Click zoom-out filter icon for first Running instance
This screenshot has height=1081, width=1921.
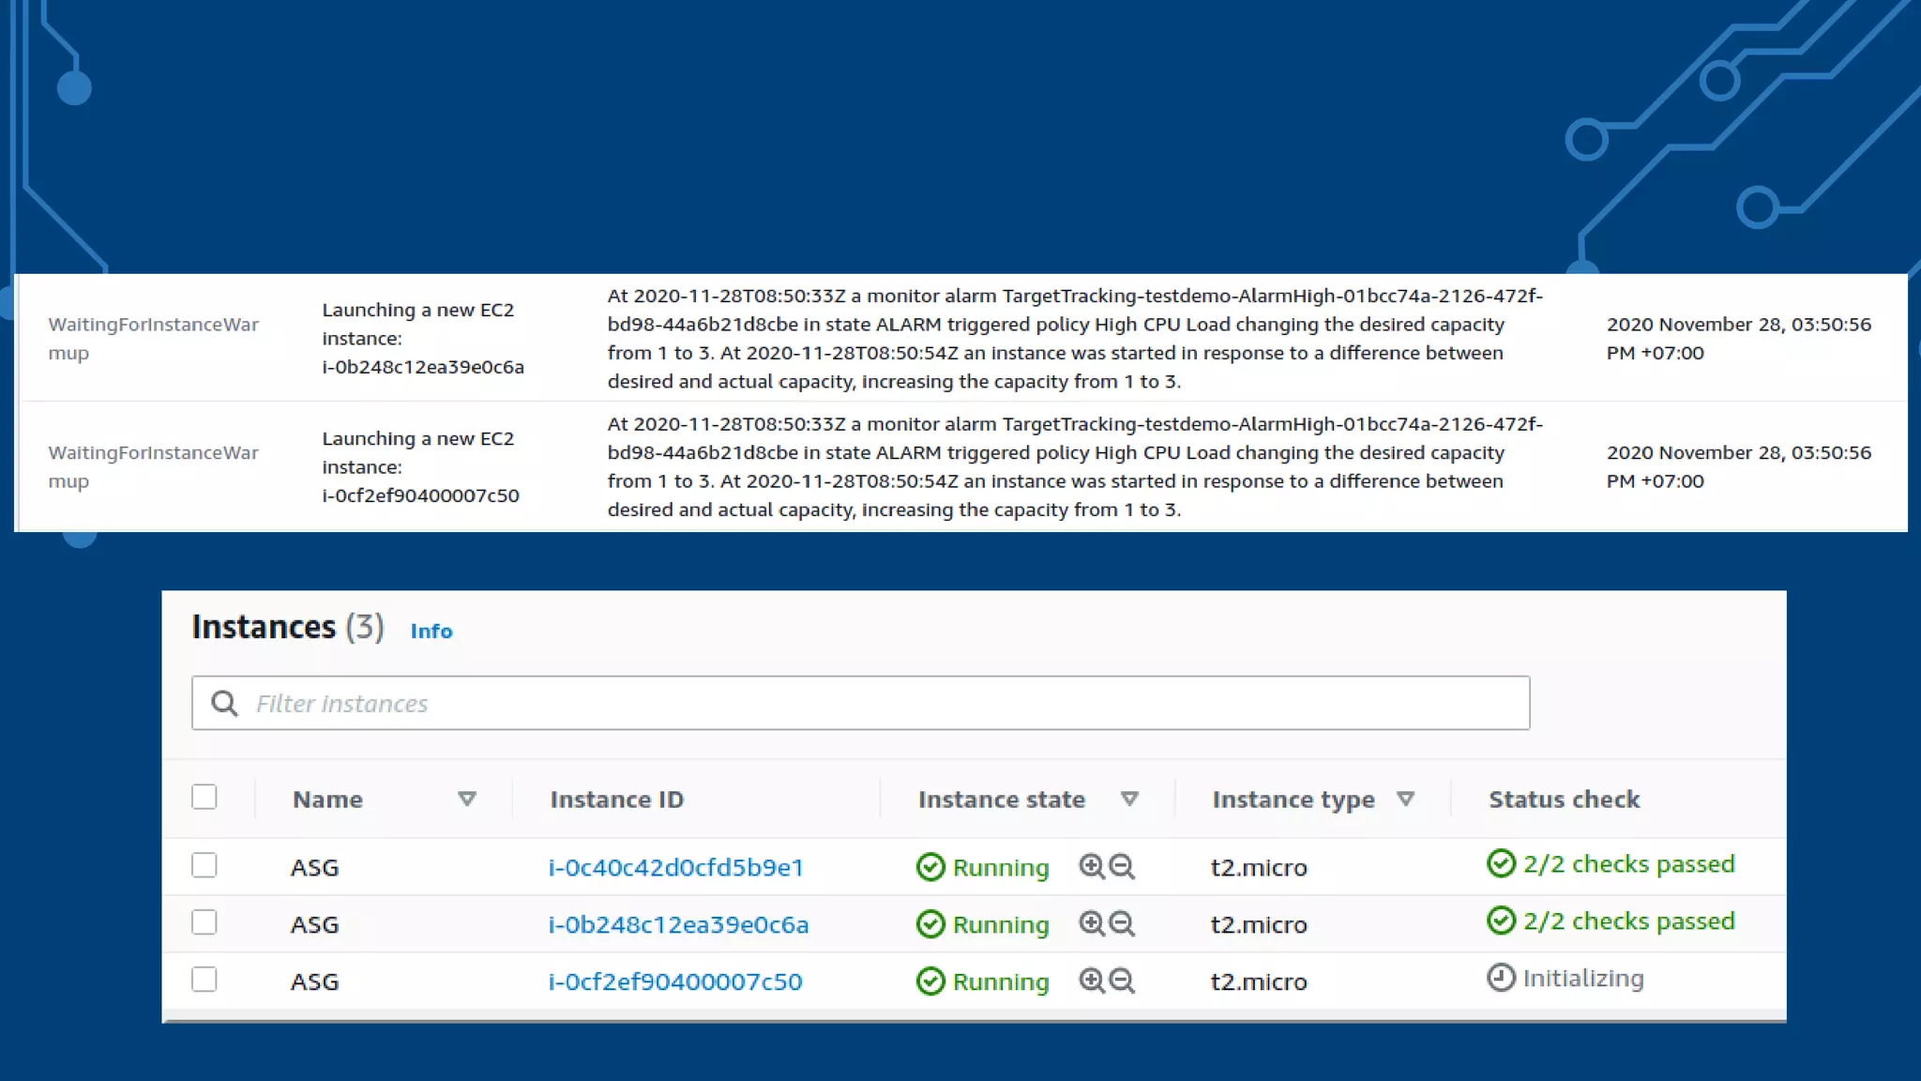click(x=1122, y=866)
